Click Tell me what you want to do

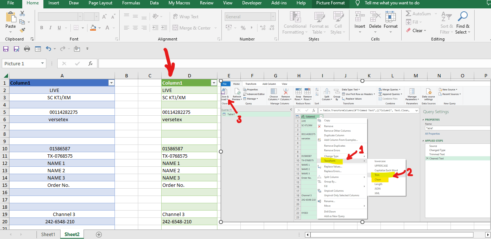392,3
